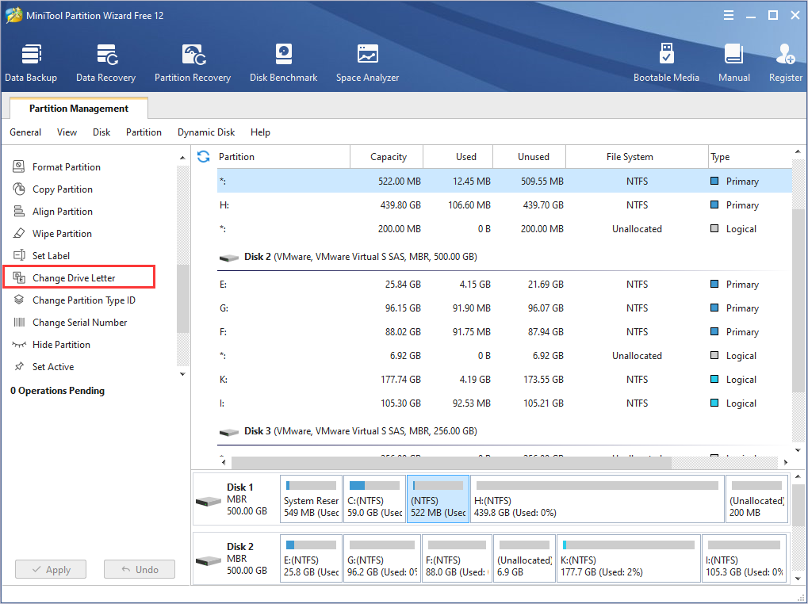
Task: Click the Set Label icon
Action: [19, 255]
